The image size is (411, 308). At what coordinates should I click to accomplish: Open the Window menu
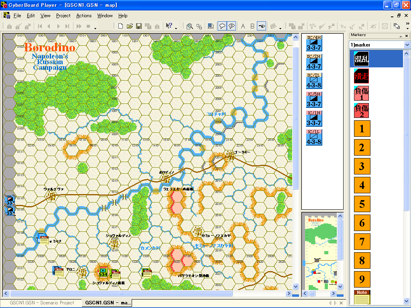[x=105, y=16]
